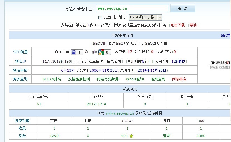Open 友情链接检测 link
Screen dimensions: 231x142
[x=79, y=79]
